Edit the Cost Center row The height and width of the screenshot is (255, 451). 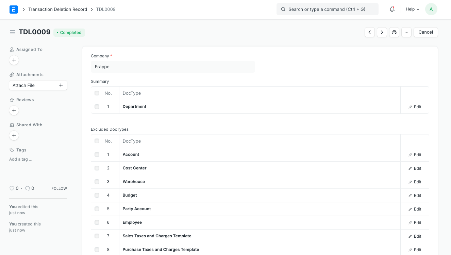pyautogui.click(x=415, y=168)
